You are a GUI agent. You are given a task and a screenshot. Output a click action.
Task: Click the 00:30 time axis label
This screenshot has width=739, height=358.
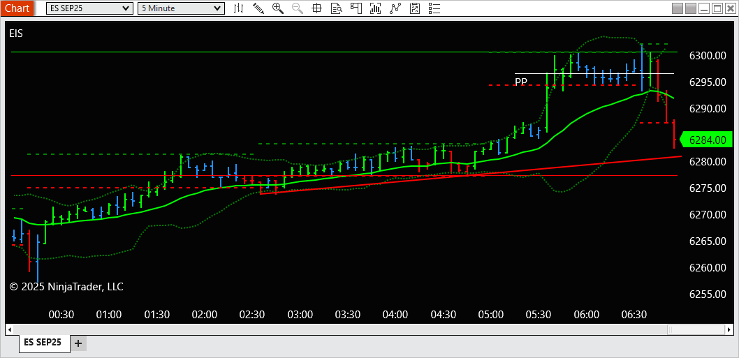pos(61,314)
